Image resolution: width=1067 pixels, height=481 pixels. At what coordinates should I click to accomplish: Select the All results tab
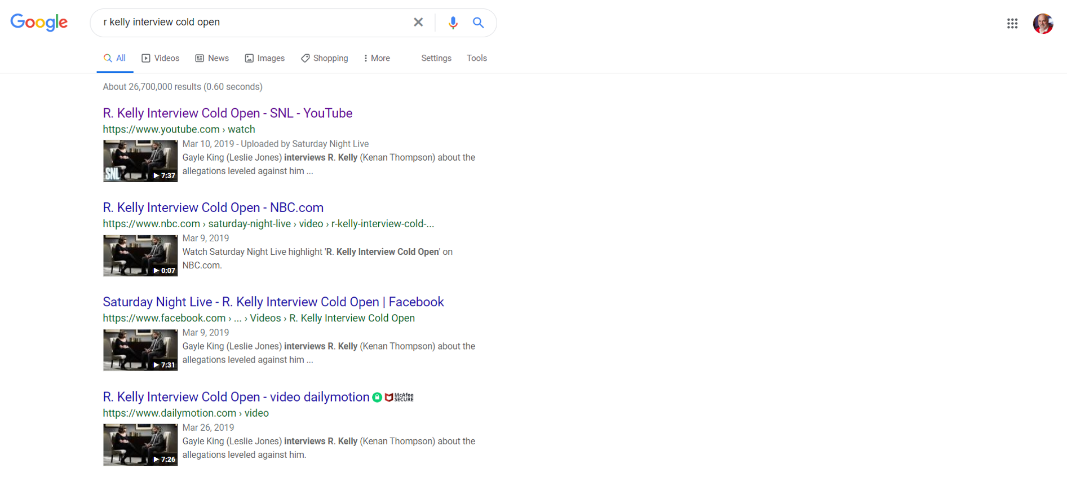[115, 58]
